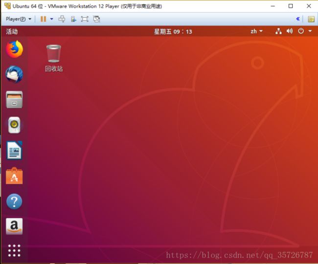
Task: Select the 回收站 trash icon on desktop
Action: [53, 53]
